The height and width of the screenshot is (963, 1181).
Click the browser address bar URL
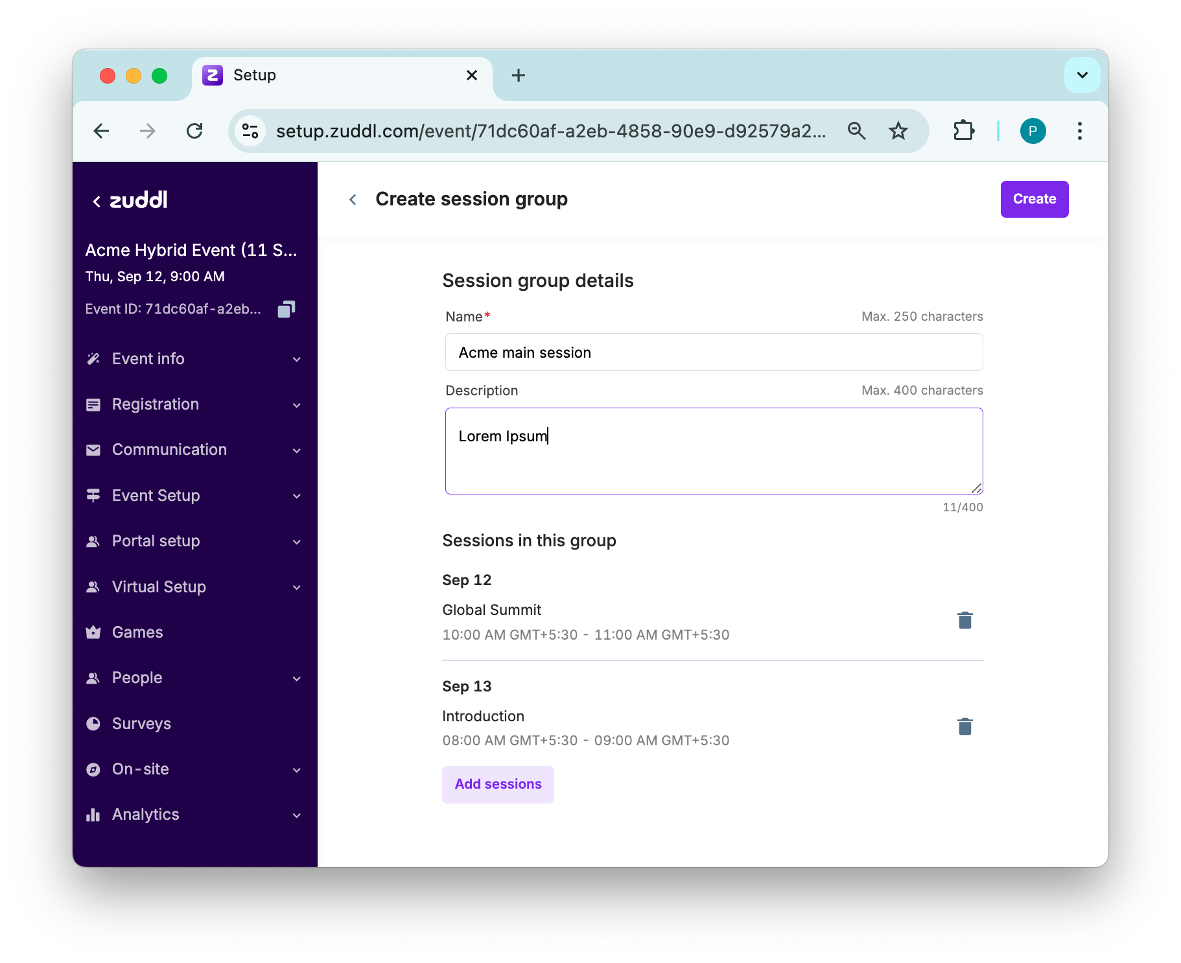click(x=551, y=131)
